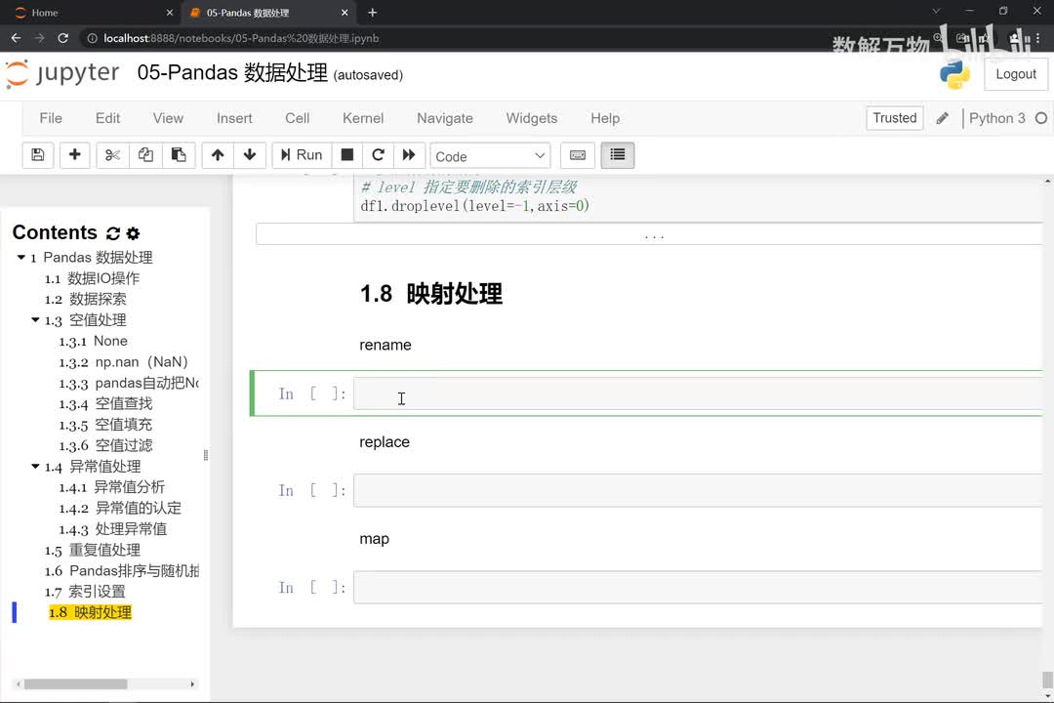Click the Trusted notebook button

click(894, 118)
